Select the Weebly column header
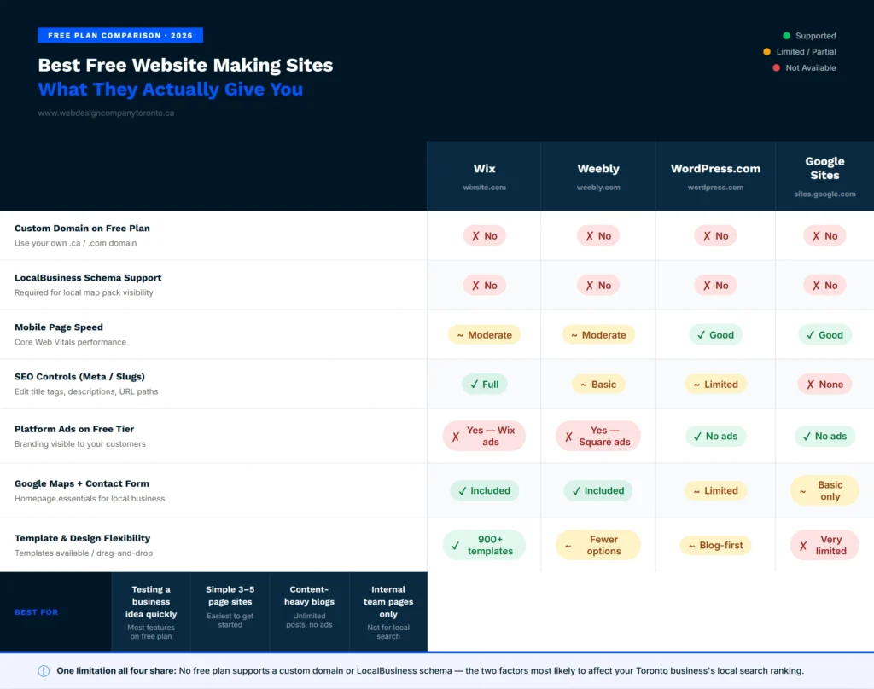Screen dimensions: 874x689 pyautogui.click(x=598, y=176)
